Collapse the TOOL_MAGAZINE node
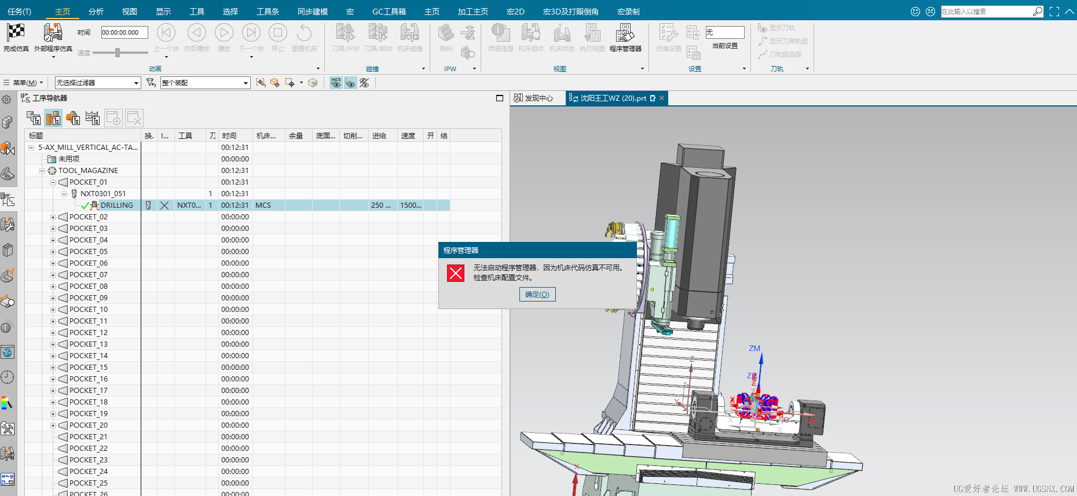Image resolution: width=1077 pixels, height=496 pixels. click(x=42, y=171)
